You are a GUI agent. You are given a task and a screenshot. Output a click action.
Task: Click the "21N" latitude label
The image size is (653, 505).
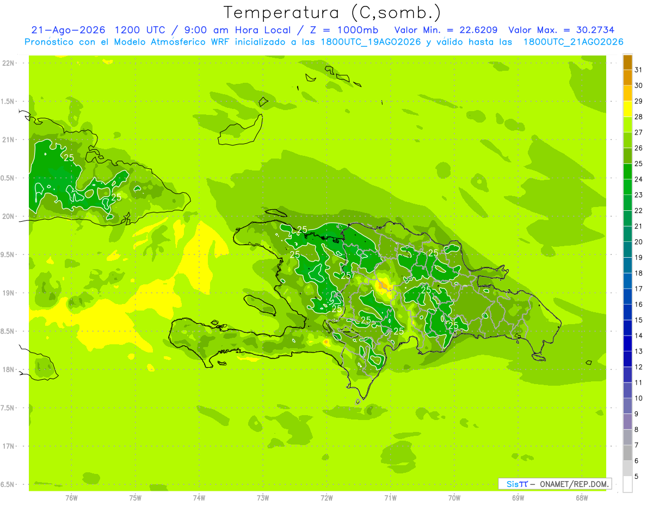coord(8,140)
